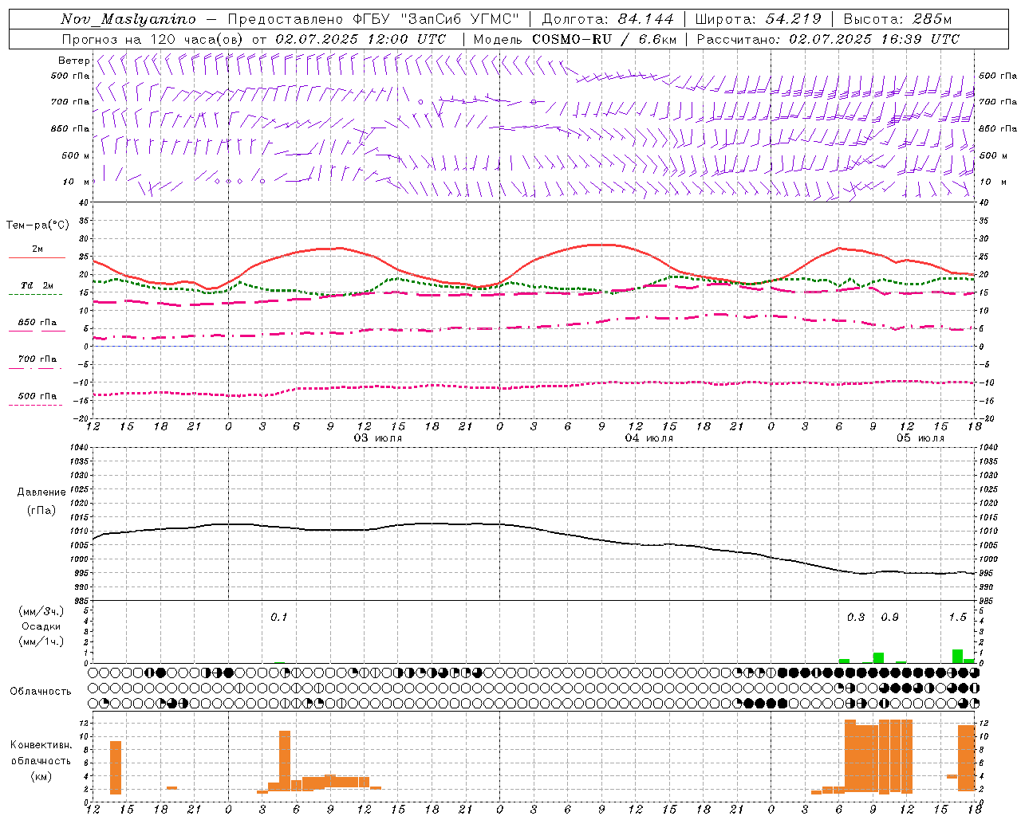Click the precipitation value '1.5'
This screenshot has width=1021, height=816.
(957, 617)
